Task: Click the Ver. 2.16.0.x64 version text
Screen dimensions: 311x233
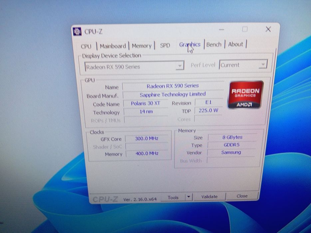Action: [x=140, y=199]
